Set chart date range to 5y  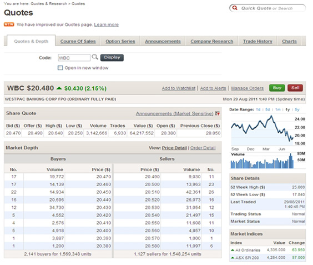point(297,109)
